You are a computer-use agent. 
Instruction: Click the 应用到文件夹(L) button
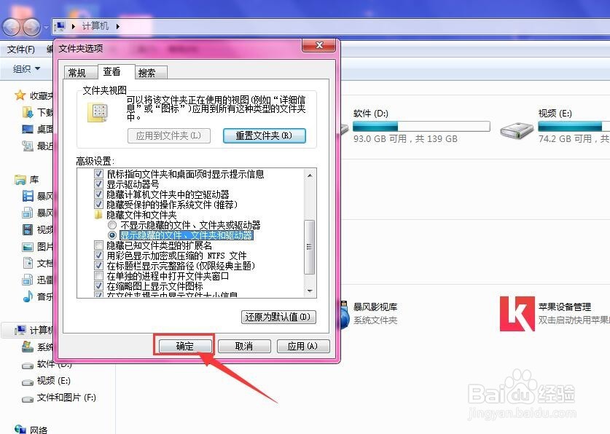click(x=169, y=135)
